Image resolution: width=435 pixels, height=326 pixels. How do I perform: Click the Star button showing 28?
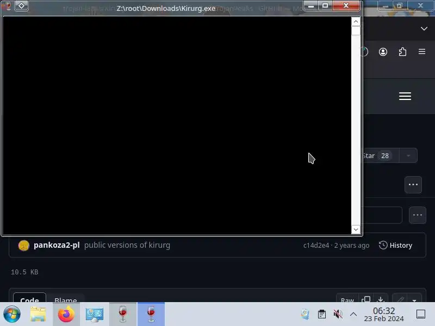tap(381, 155)
